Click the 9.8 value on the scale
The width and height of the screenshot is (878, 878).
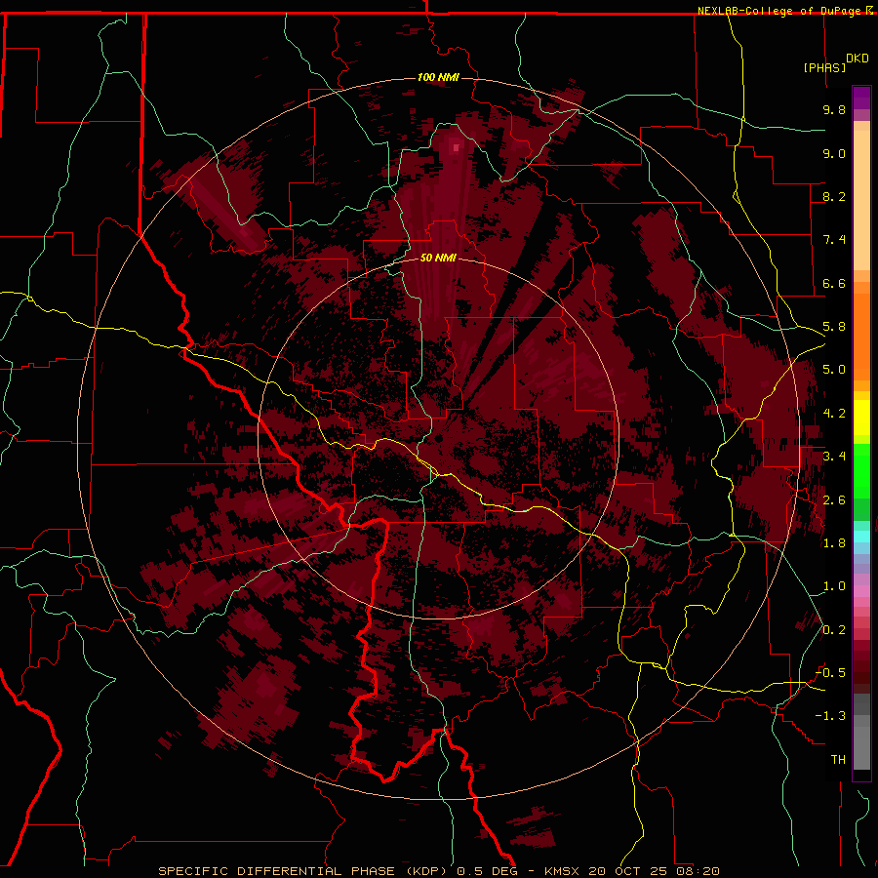point(834,109)
